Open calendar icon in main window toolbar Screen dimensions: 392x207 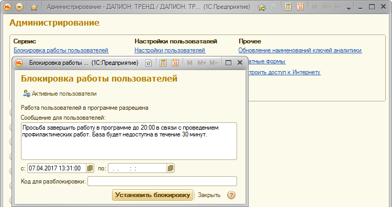pyautogui.click(x=300, y=7)
